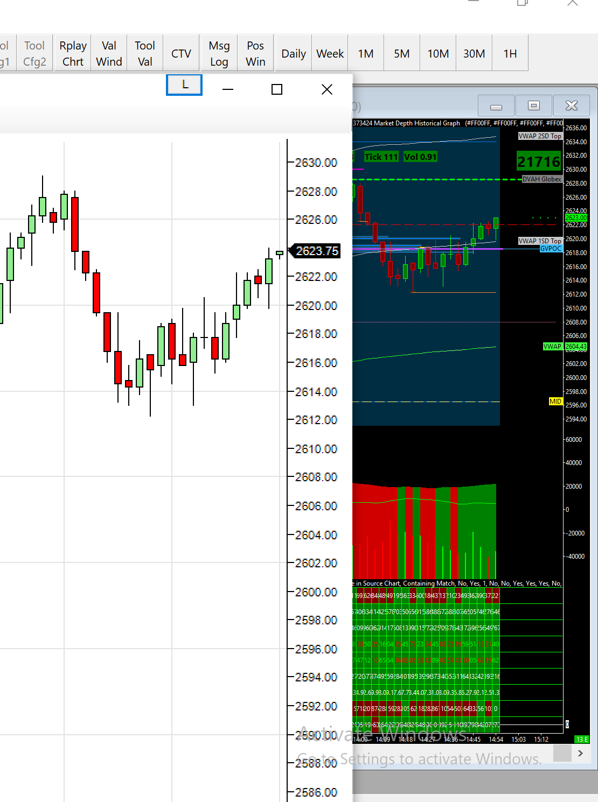Click the scrollbar thumb under the Market Depth chart
Viewport: 598px width, 802px height.
(562, 753)
